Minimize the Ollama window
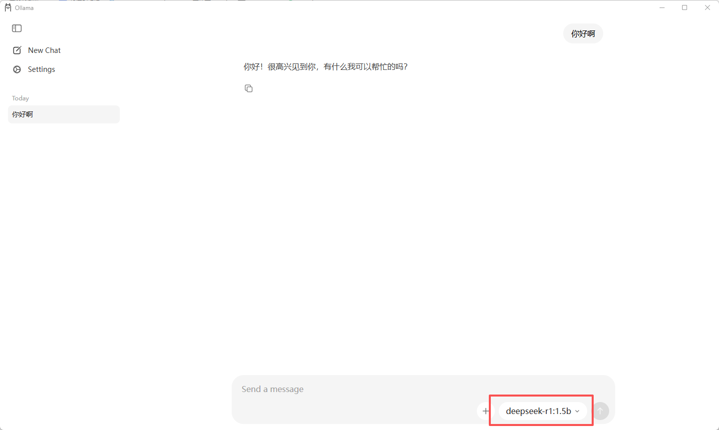 662,7
